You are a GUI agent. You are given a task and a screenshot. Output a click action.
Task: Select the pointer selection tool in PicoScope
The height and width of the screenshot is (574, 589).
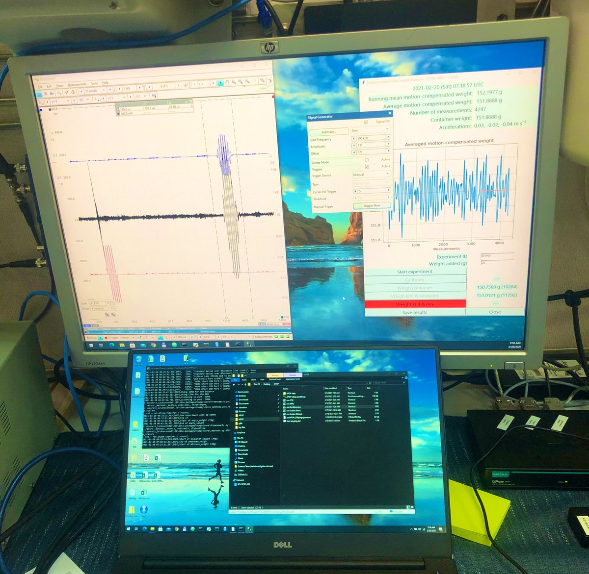[220, 83]
